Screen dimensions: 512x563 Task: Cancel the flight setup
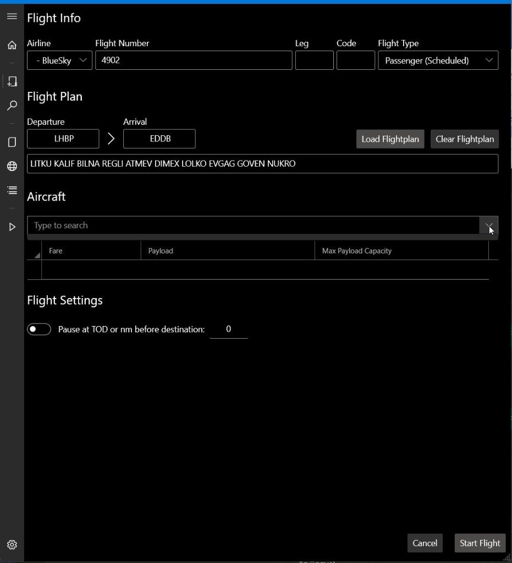(x=425, y=543)
